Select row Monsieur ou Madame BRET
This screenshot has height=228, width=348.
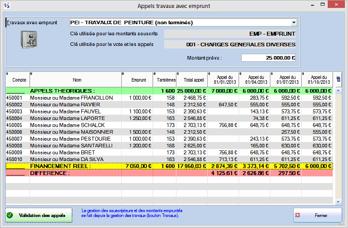coord(169,153)
